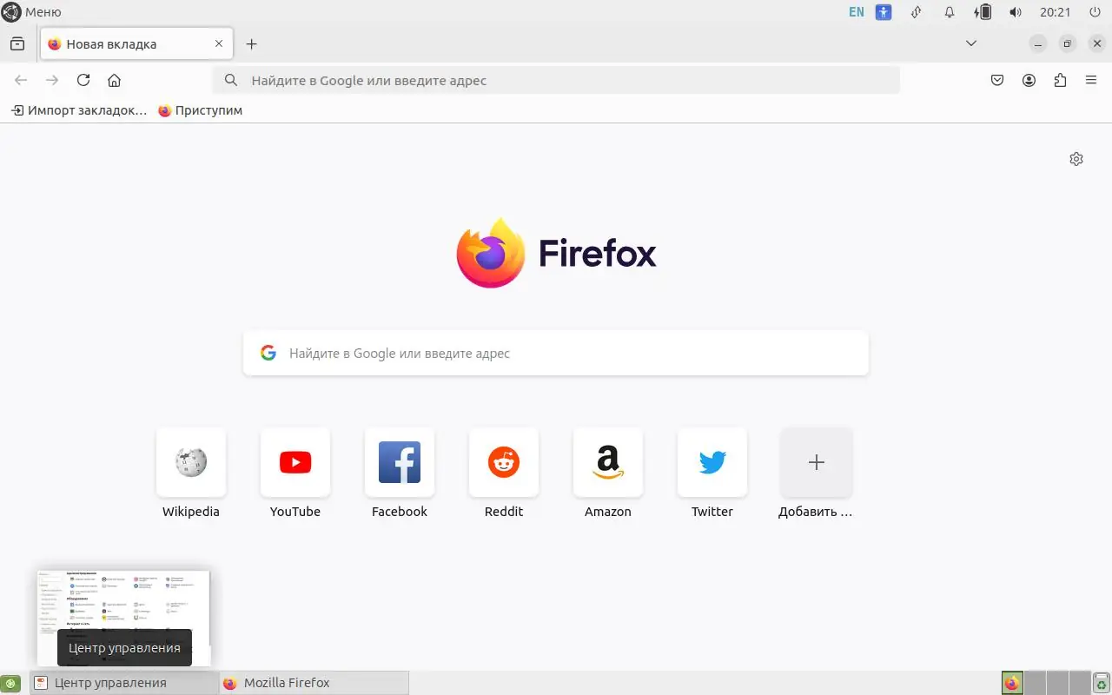Open the Firefox account icon

coord(1029,81)
